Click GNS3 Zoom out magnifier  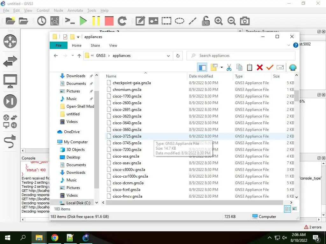coord(231,21)
